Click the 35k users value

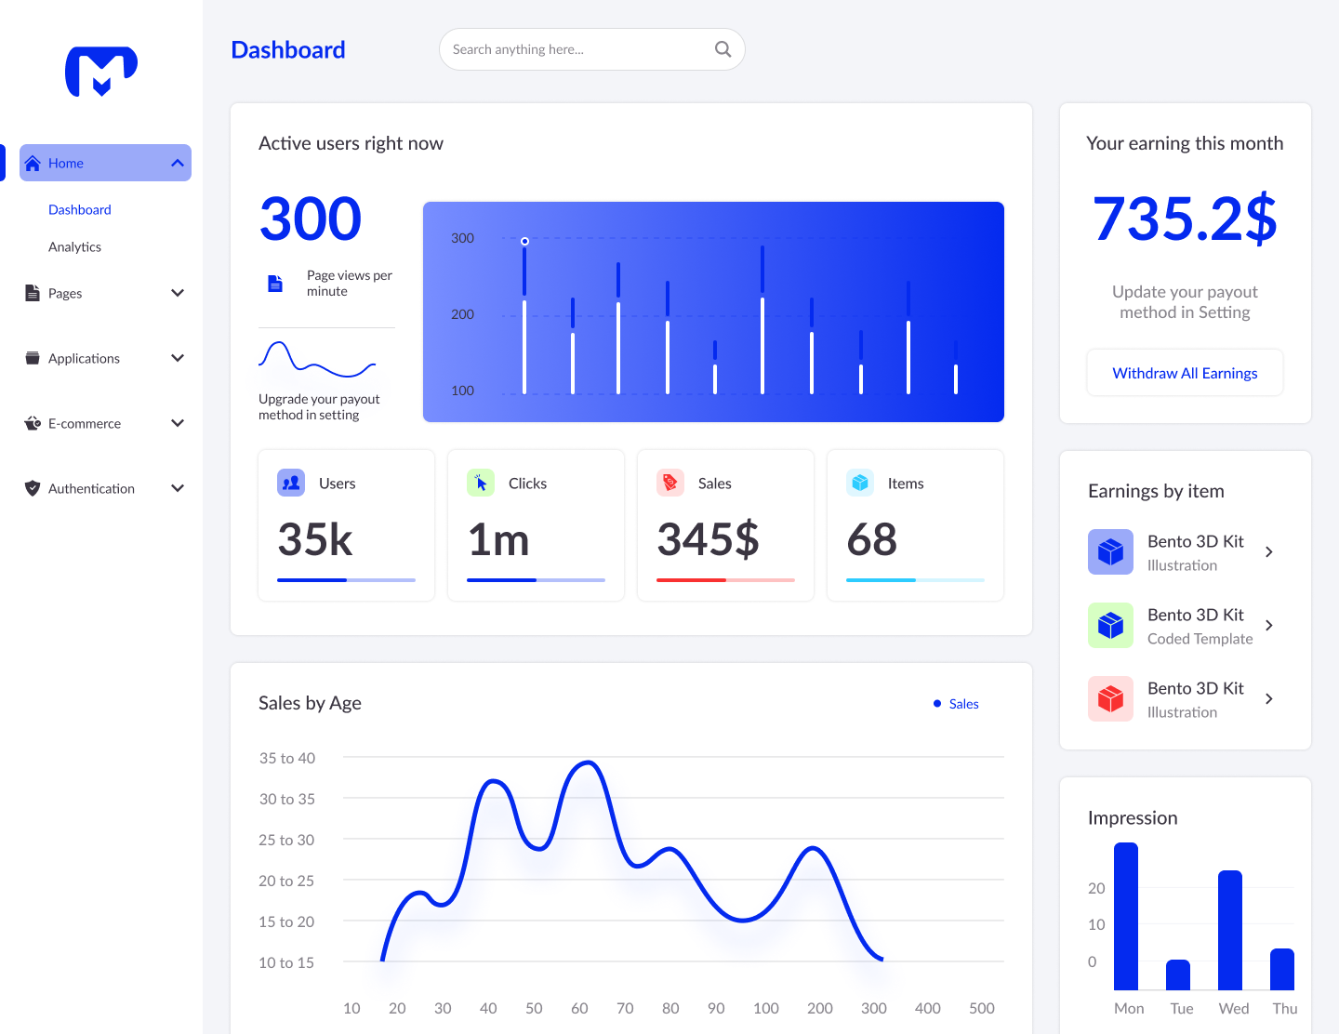click(315, 539)
